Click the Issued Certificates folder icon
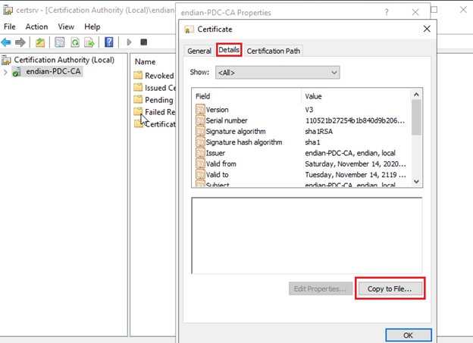 [x=138, y=87]
